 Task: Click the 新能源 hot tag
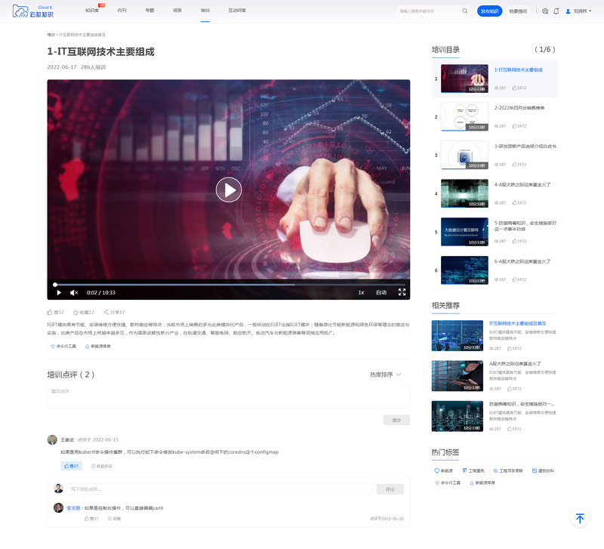[443, 470]
